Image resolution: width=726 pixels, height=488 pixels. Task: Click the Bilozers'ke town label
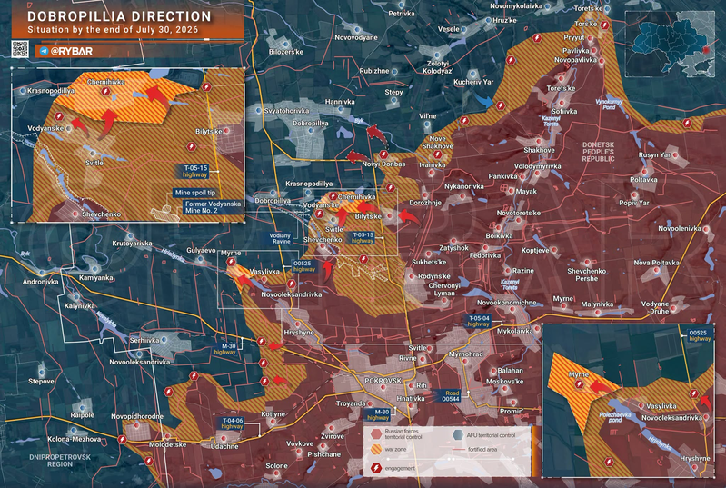click(x=285, y=52)
